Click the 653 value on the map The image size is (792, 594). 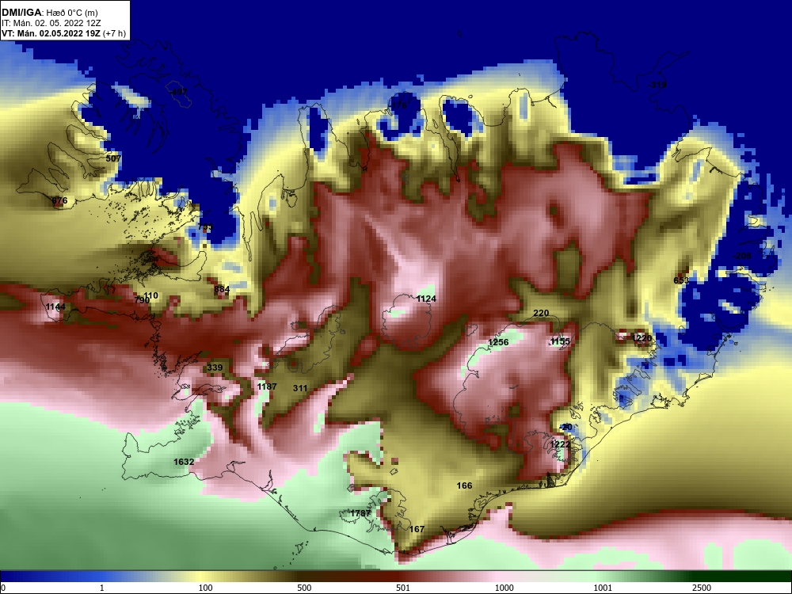click(681, 280)
